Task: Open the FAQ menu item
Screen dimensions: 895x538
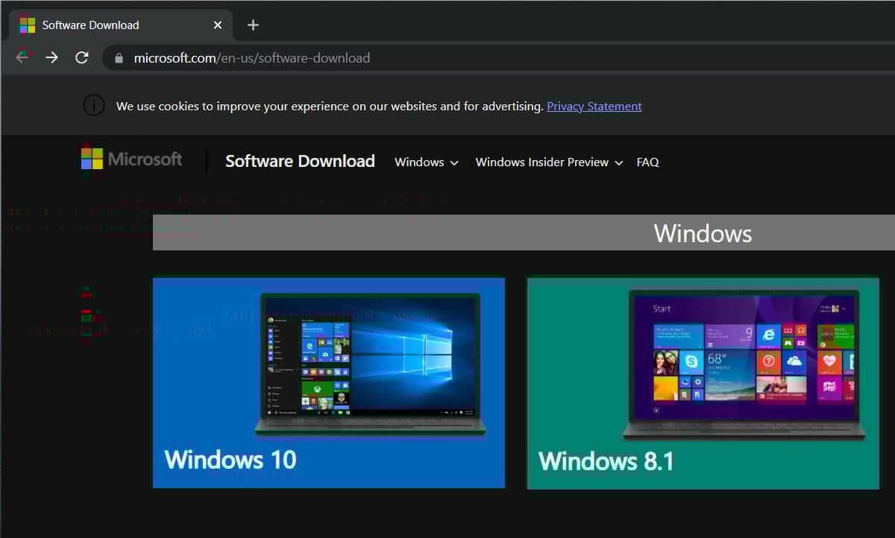Action: pyautogui.click(x=647, y=162)
